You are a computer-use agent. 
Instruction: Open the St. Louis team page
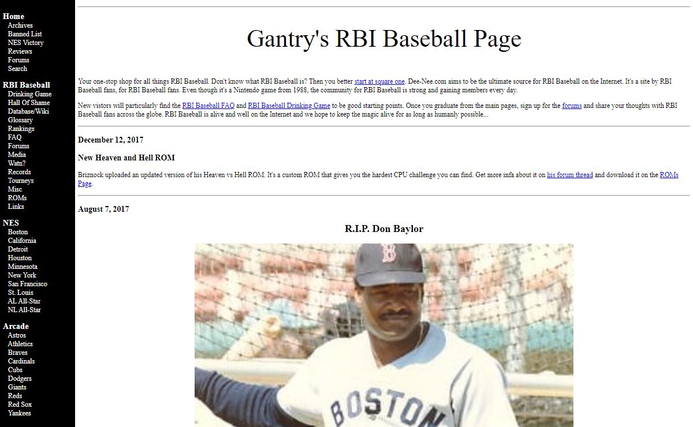(21, 293)
